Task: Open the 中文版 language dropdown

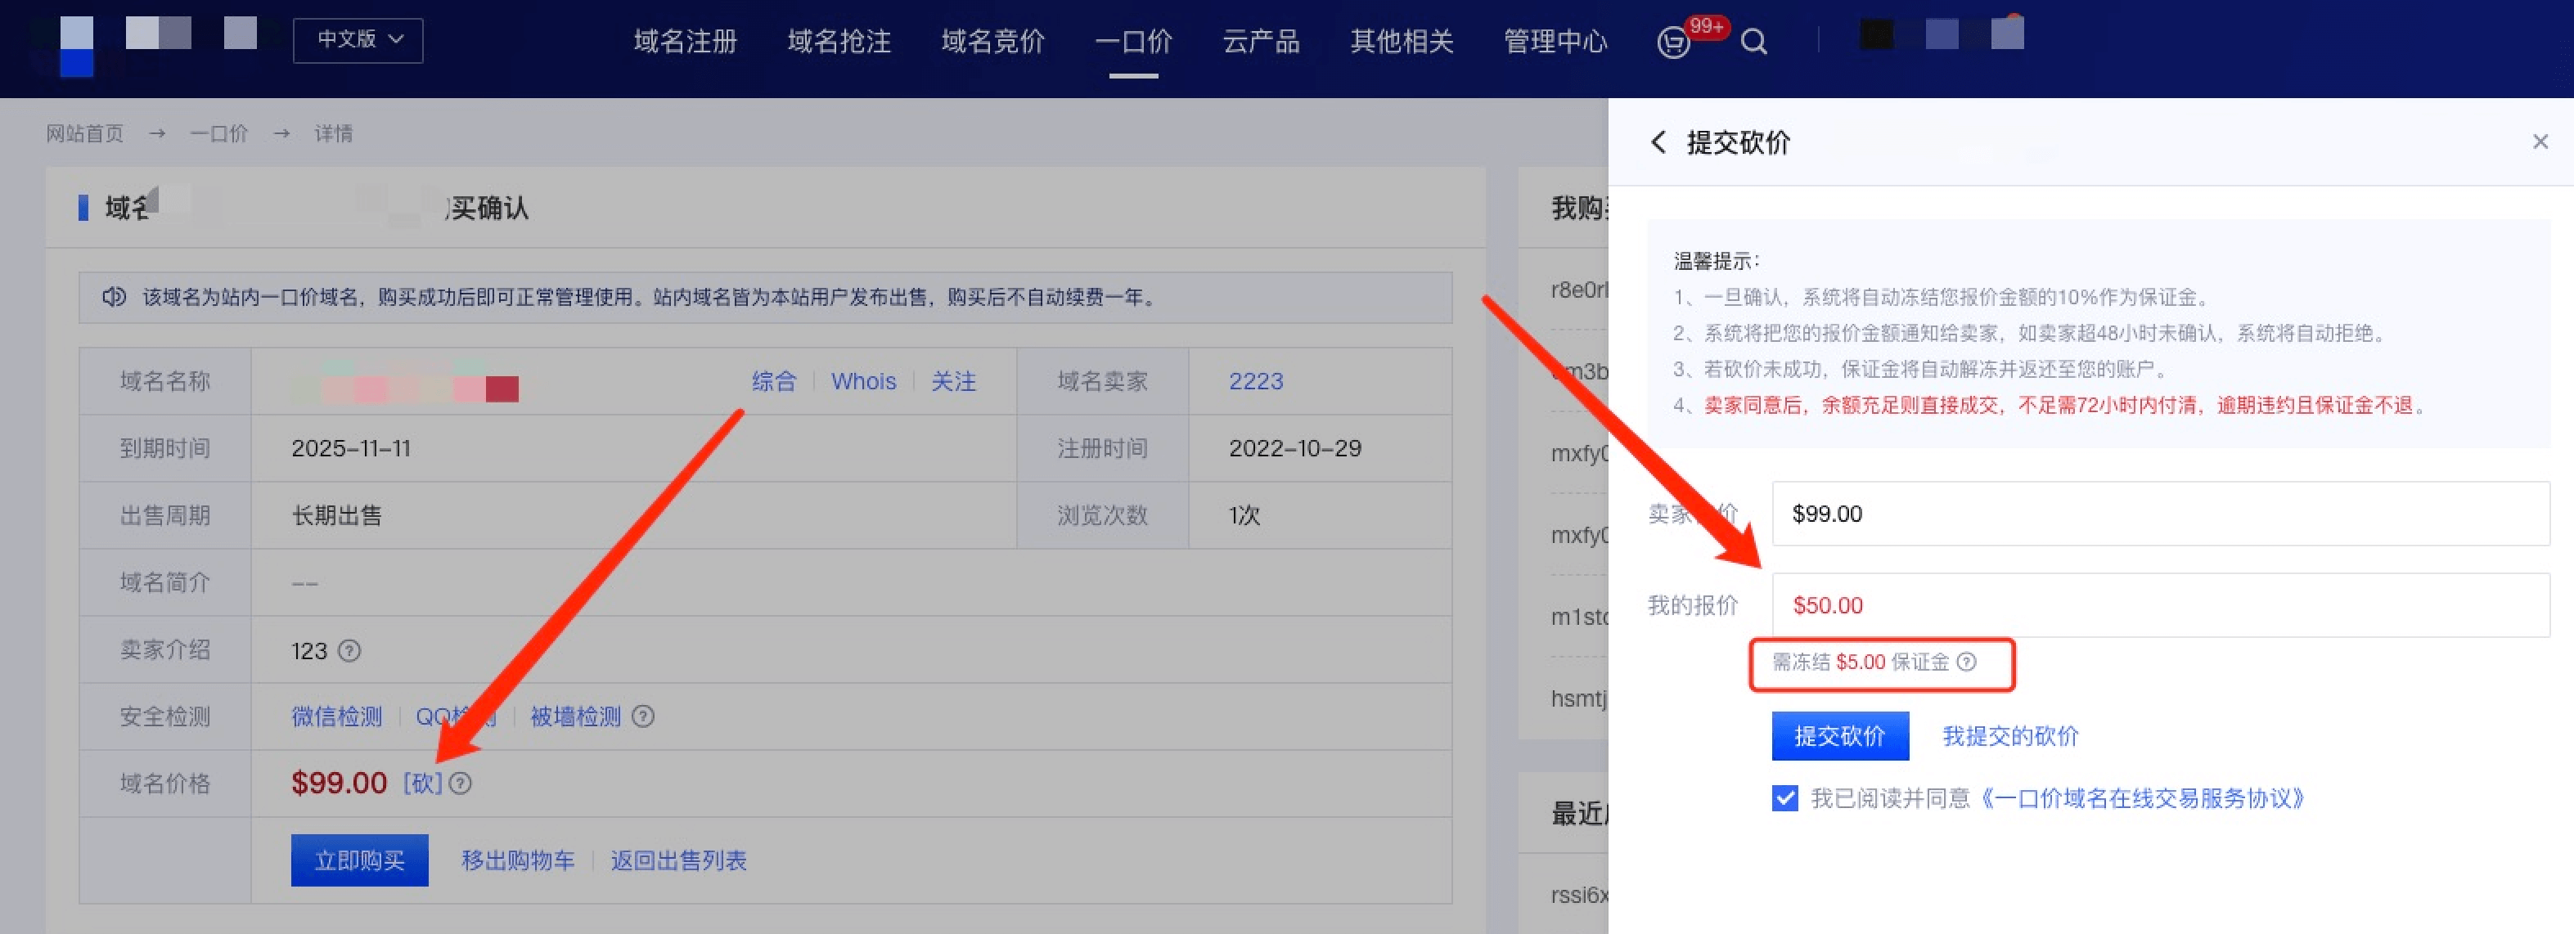Action: [x=358, y=40]
